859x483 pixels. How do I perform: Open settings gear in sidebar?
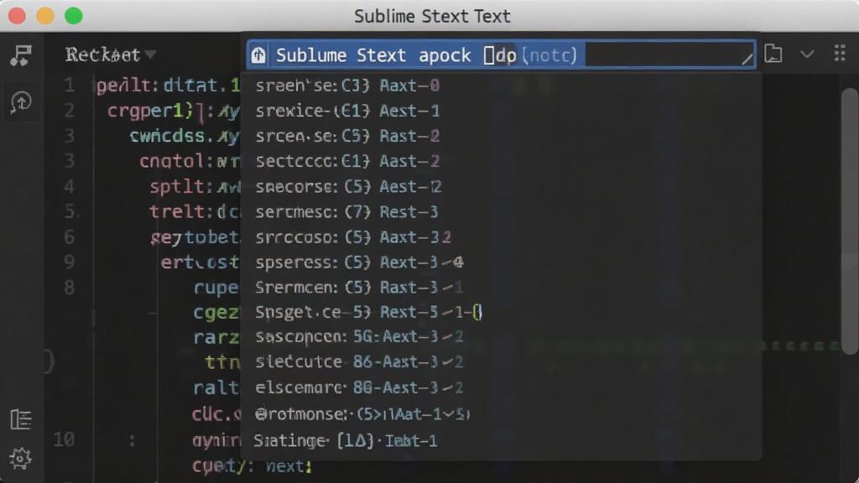21,459
